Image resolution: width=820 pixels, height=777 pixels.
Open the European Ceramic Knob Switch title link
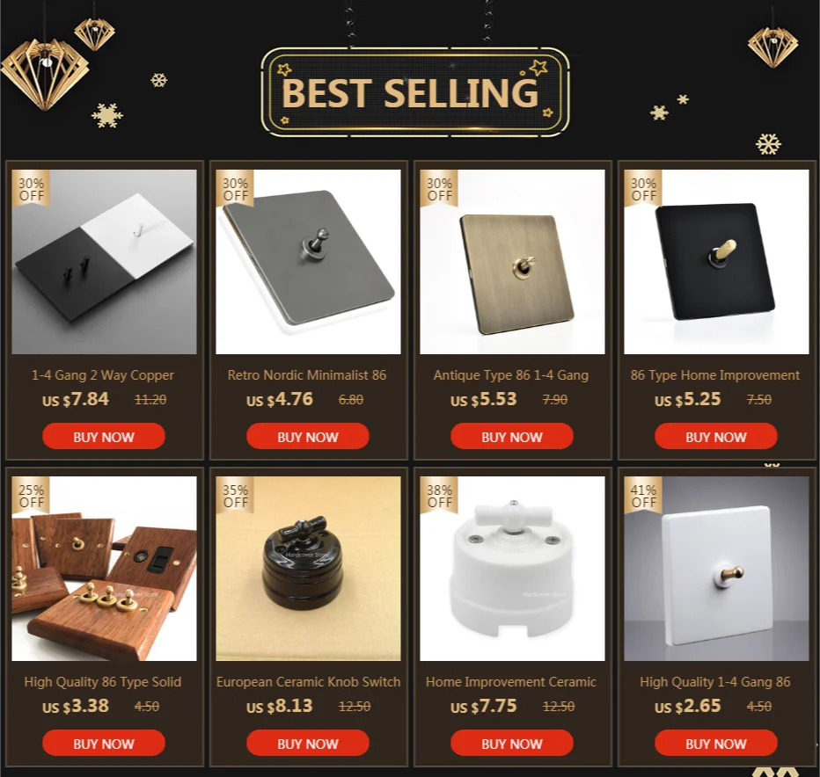308,682
